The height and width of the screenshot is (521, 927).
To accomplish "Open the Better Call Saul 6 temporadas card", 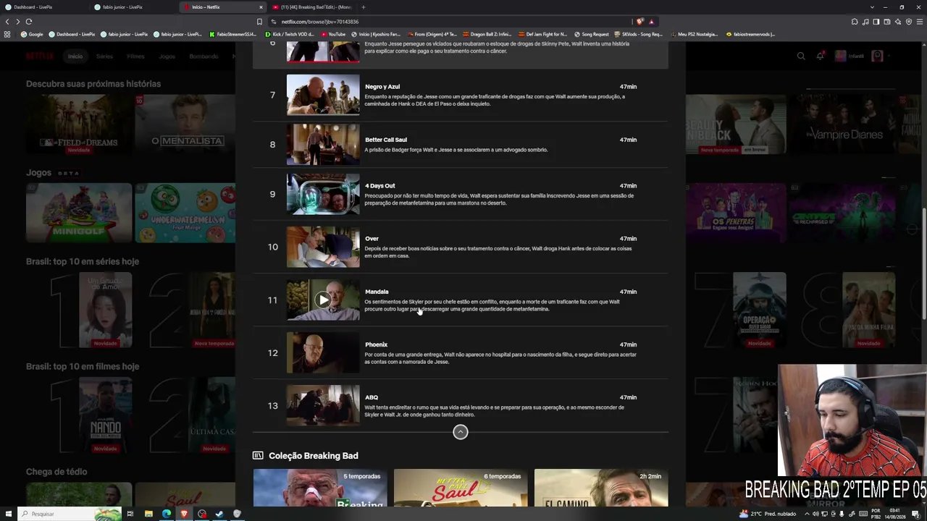I will (461, 488).
